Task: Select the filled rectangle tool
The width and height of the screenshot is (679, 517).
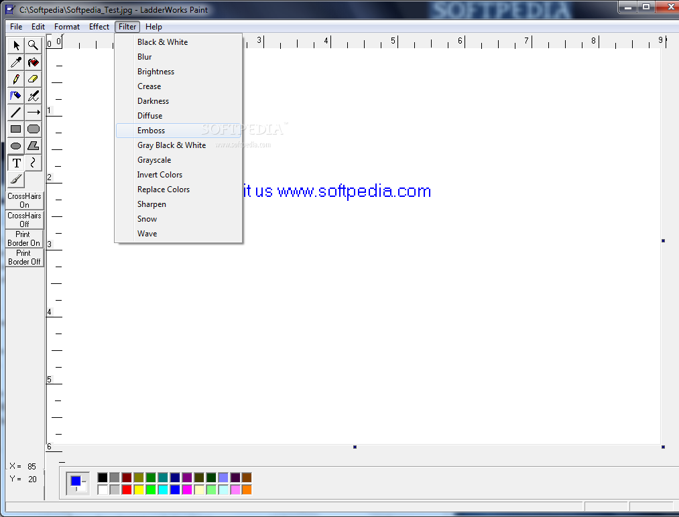Action: tap(16, 129)
